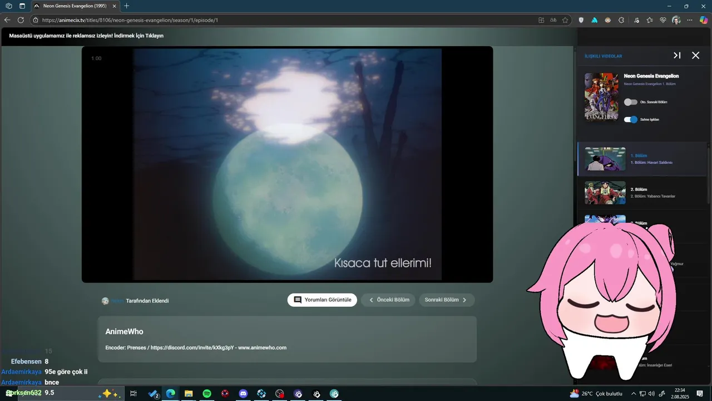The height and width of the screenshot is (401, 712).
Task: Open the weather widget 26°C Çok bulutlu
Action: 596,394
